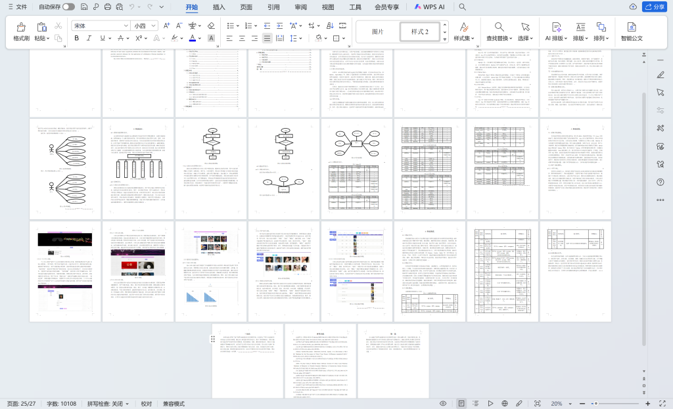
Task: Set align left paragraph
Action: (229, 38)
